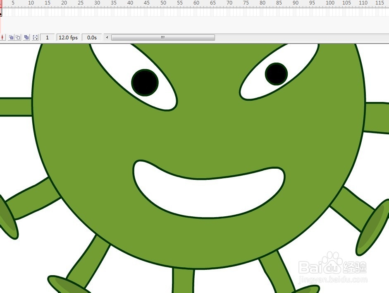
Task: Click frame 50 on timeline ruler
Action: [163, 3]
